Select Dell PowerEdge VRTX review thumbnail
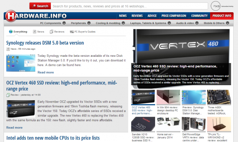 point(194,124)
